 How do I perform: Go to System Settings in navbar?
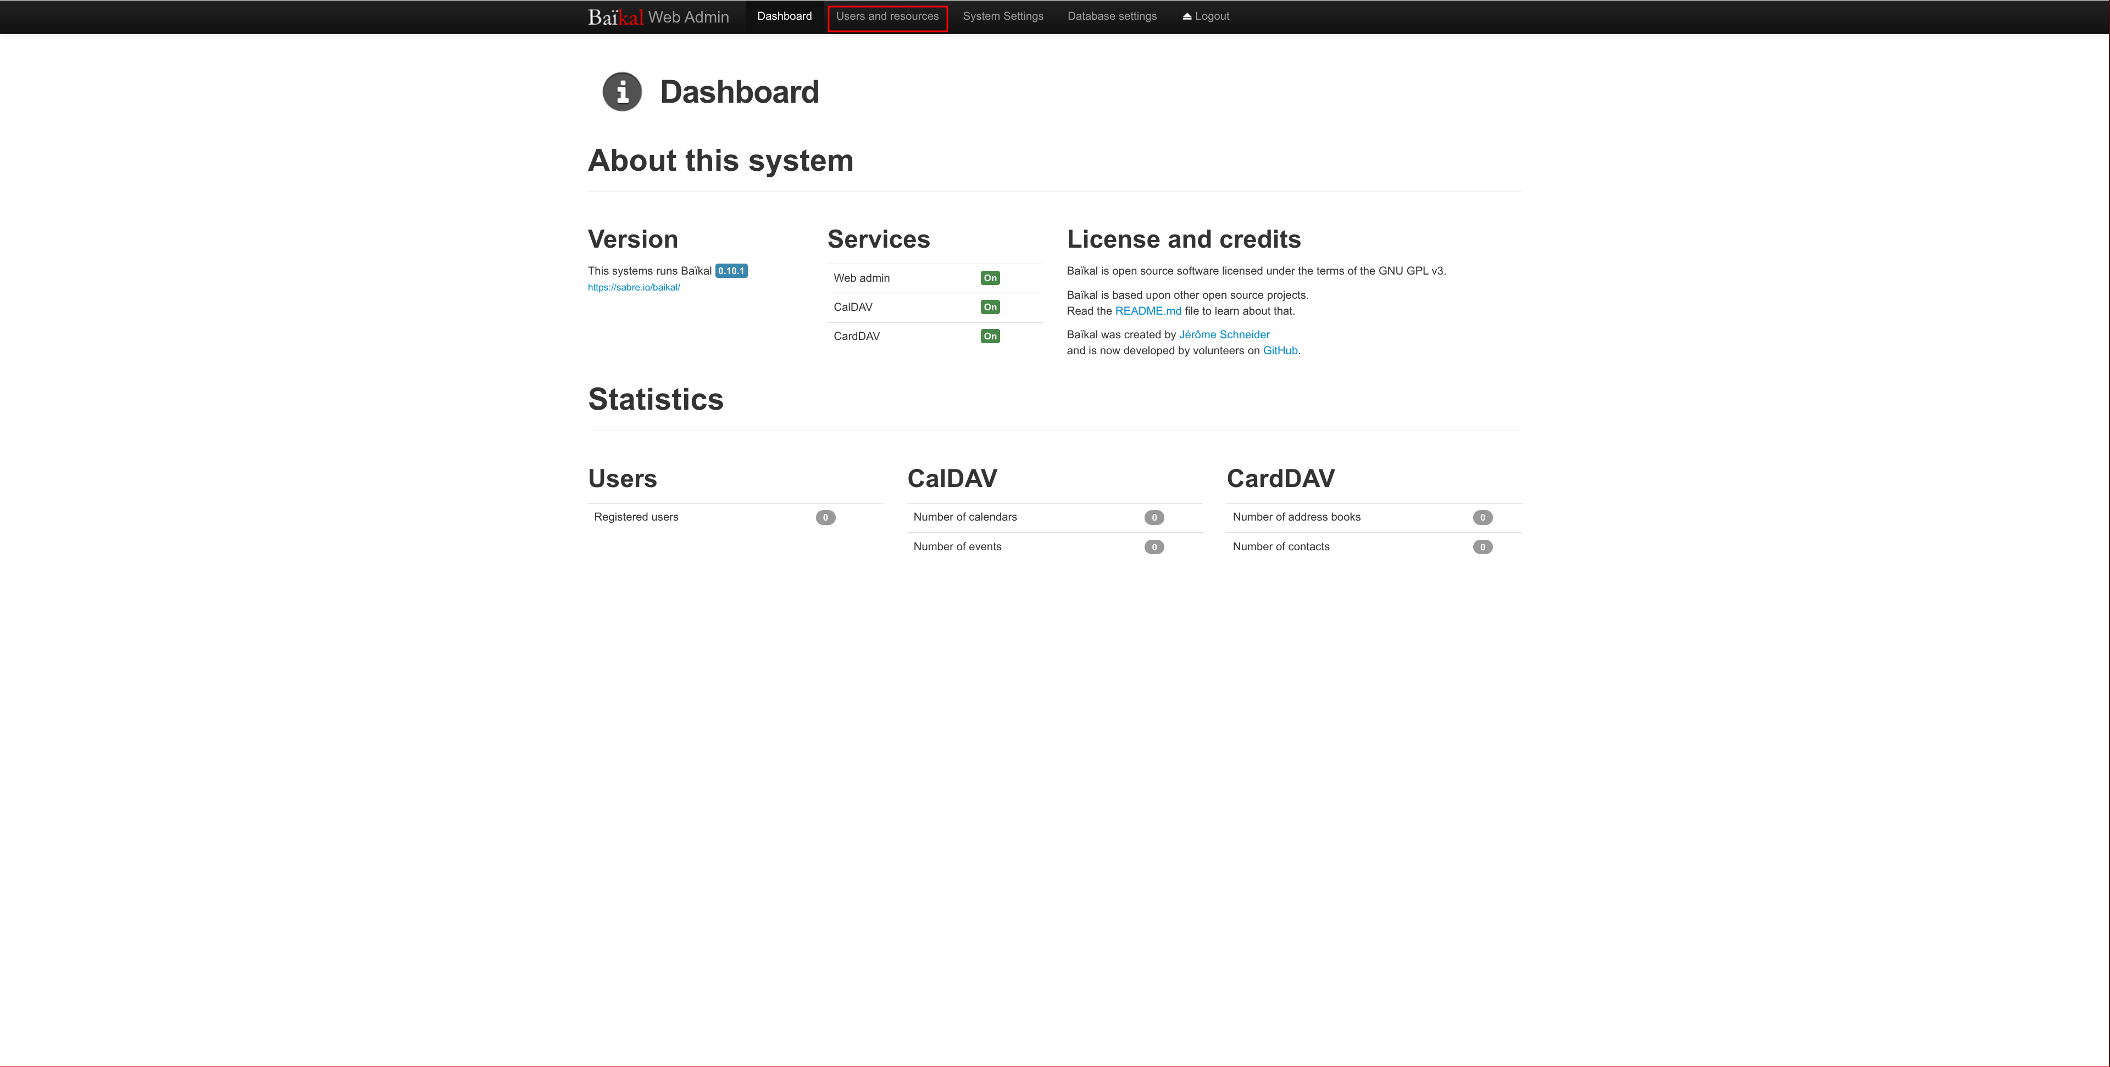1003,16
